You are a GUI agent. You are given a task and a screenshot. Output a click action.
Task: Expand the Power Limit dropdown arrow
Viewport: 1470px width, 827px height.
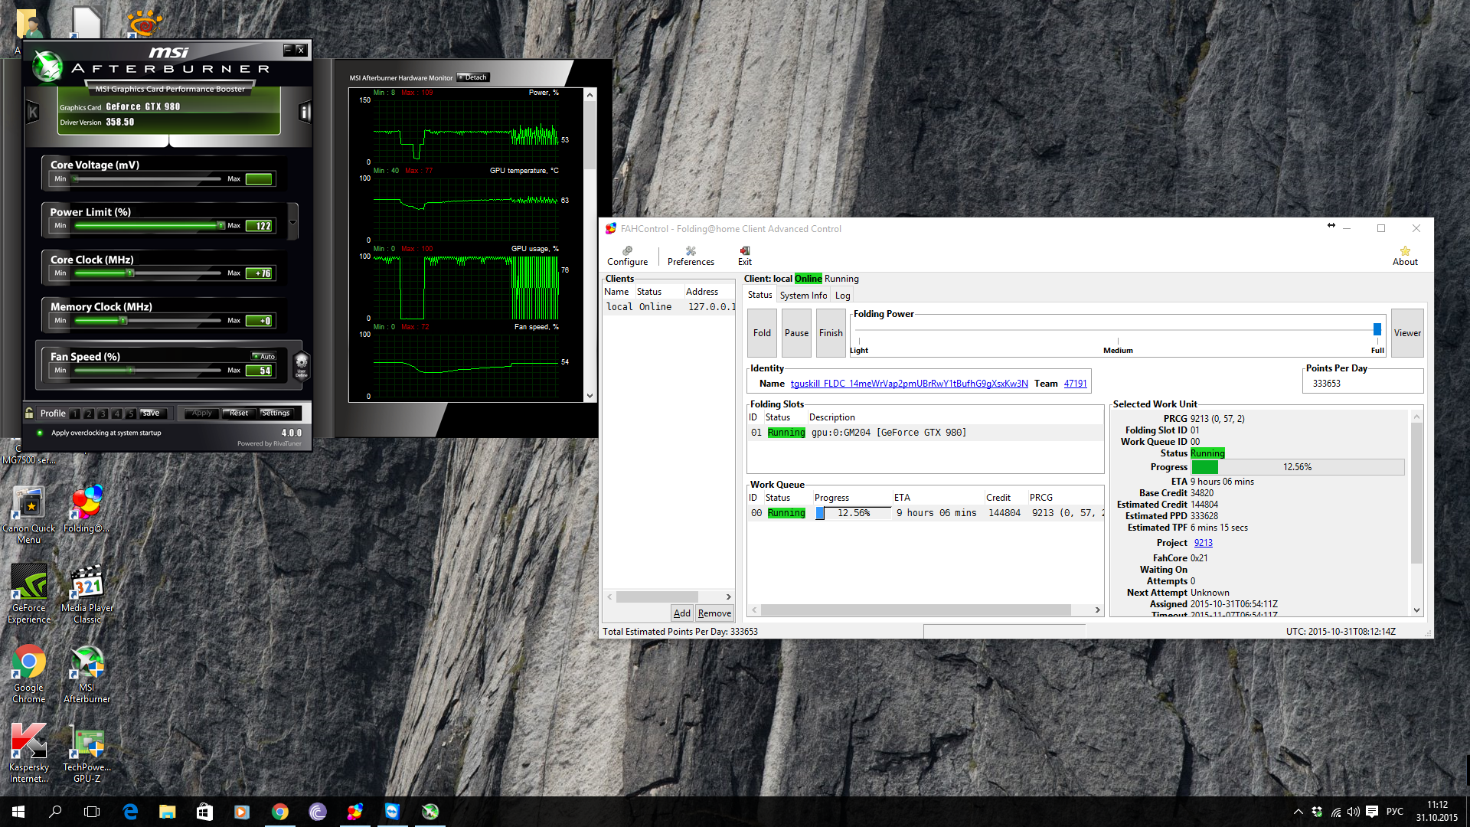(292, 223)
